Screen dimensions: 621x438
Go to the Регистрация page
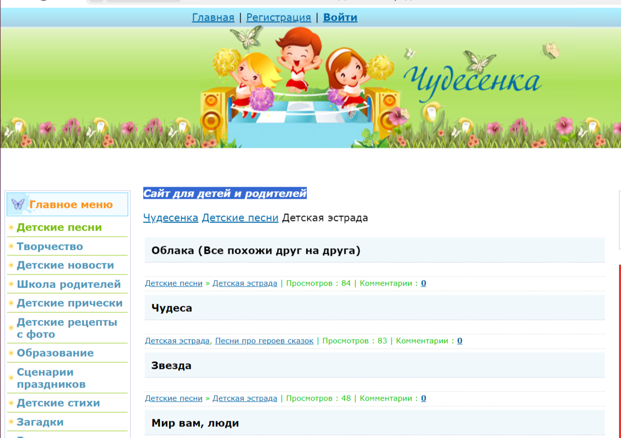[x=278, y=18]
